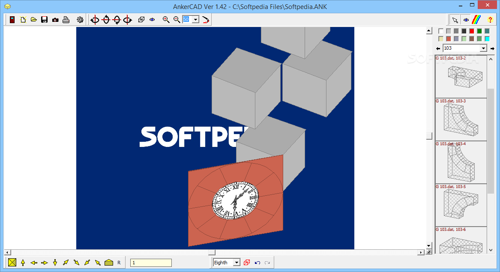The height and width of the screenshot is (272, 500).
Task: Select the 103-6 stone thumbnail
Action: [x=461, y=240]
